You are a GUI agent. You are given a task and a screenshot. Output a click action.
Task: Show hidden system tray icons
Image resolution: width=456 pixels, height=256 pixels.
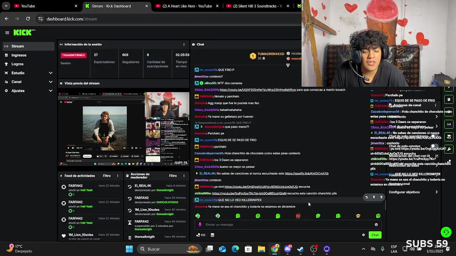pyautogui.click(x=363, y=249)
